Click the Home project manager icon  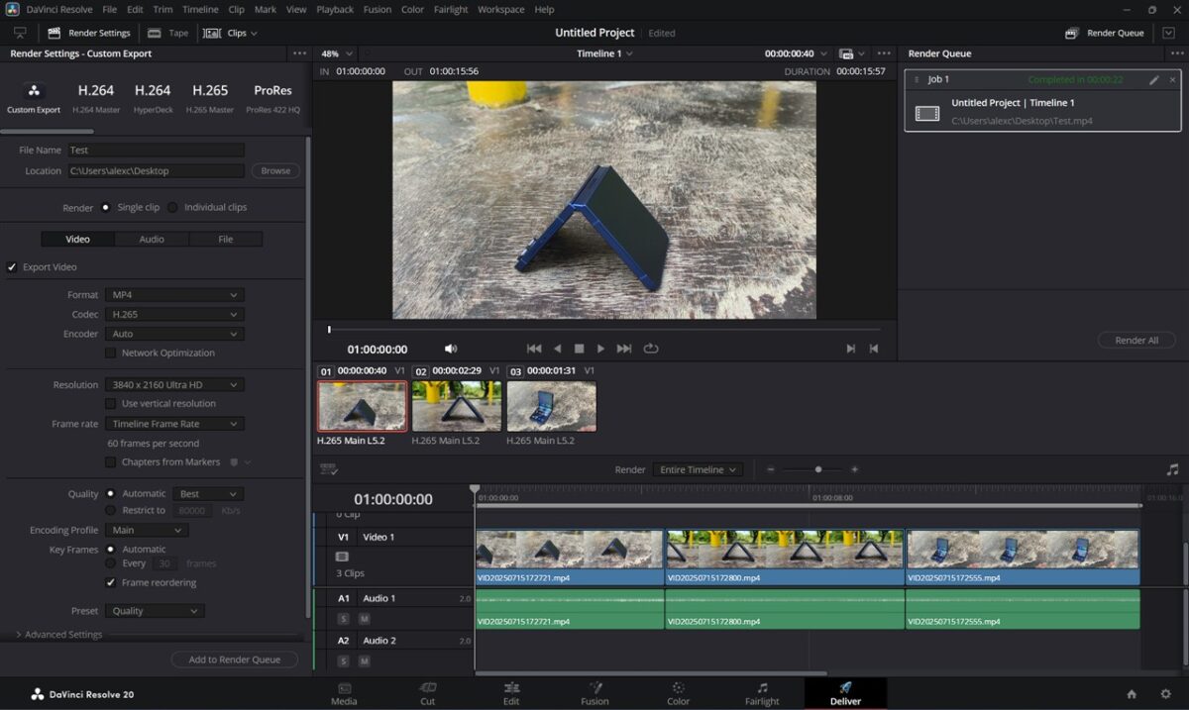[1132, 694]
